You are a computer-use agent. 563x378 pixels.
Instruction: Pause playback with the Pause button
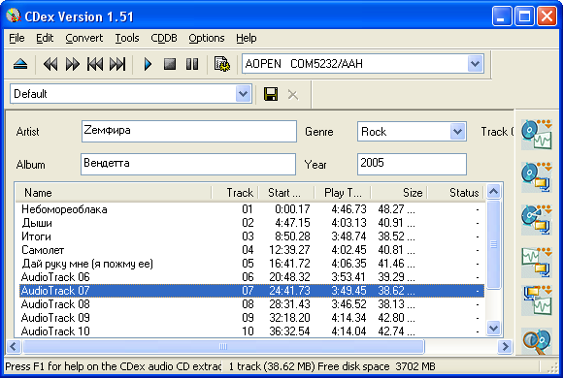[192, 65]
